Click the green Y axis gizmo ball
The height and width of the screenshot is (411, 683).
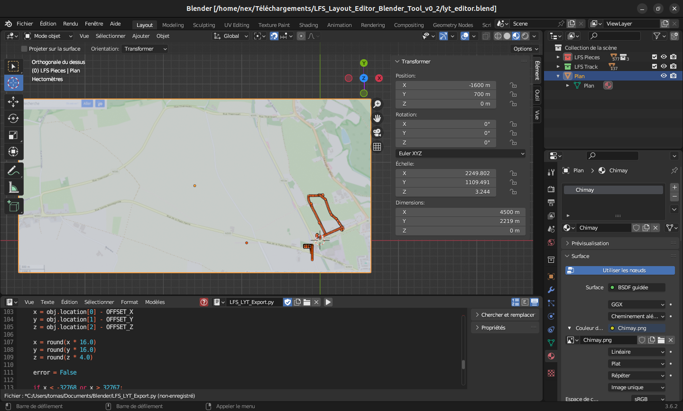click(364, 63)
